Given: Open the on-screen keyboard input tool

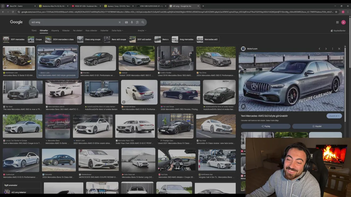Looking at the screenshot, I should point(126,22).
